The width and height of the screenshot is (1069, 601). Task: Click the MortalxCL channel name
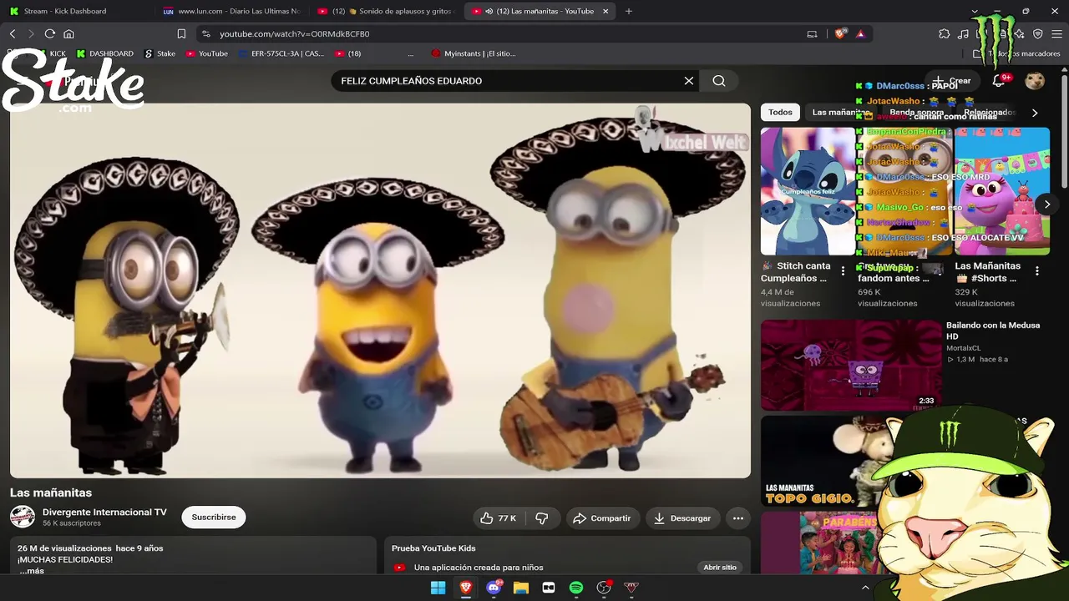click(963, 348)
